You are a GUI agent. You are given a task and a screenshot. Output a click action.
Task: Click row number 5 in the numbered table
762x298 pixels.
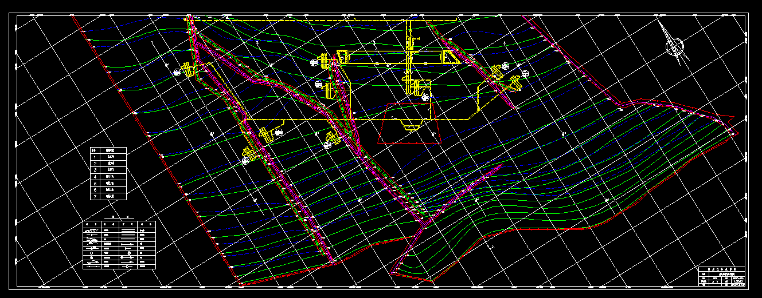pos(108,183)
